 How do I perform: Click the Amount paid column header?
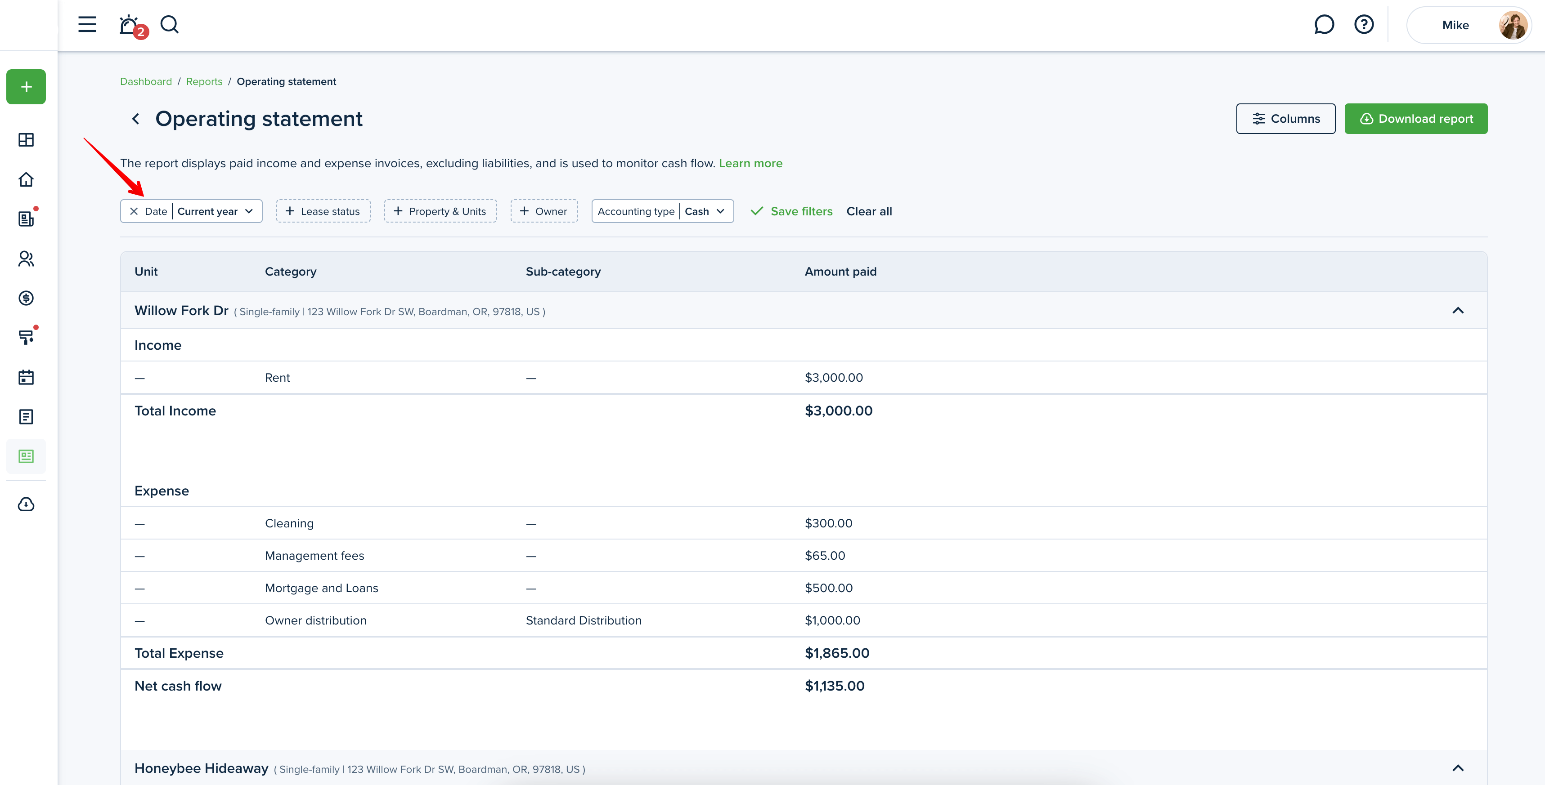[x=840, y=272]
